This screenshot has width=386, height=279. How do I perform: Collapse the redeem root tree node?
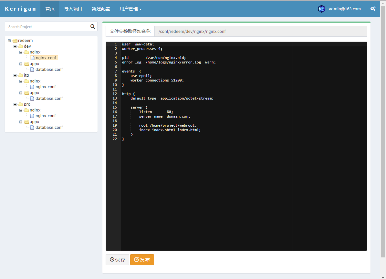[x=9, y=41]
